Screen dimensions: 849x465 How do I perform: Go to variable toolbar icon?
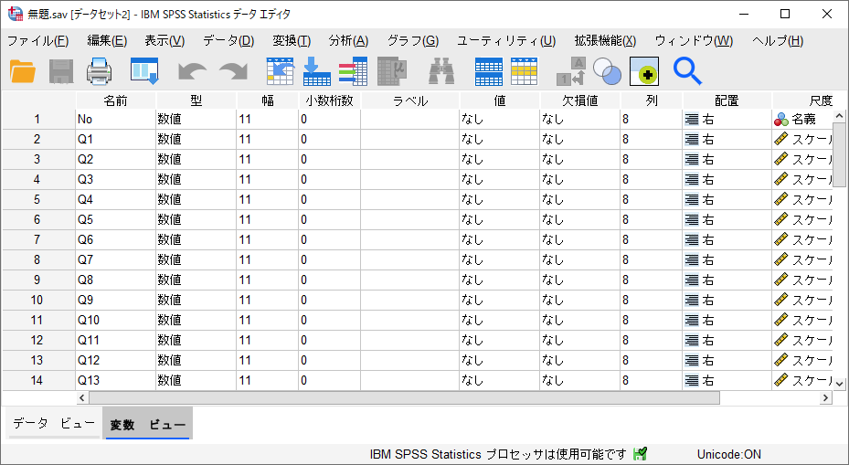coord(317,71)
